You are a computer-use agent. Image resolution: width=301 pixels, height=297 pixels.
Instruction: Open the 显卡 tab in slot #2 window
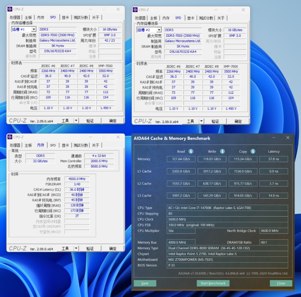(x=191, y=18)
